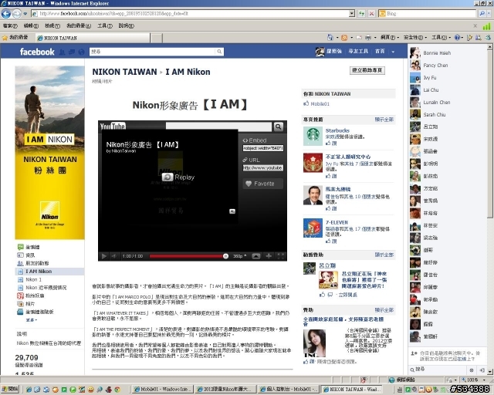Click in the Embed code text field
The image size is (494, 395).
tap(262, 148)
